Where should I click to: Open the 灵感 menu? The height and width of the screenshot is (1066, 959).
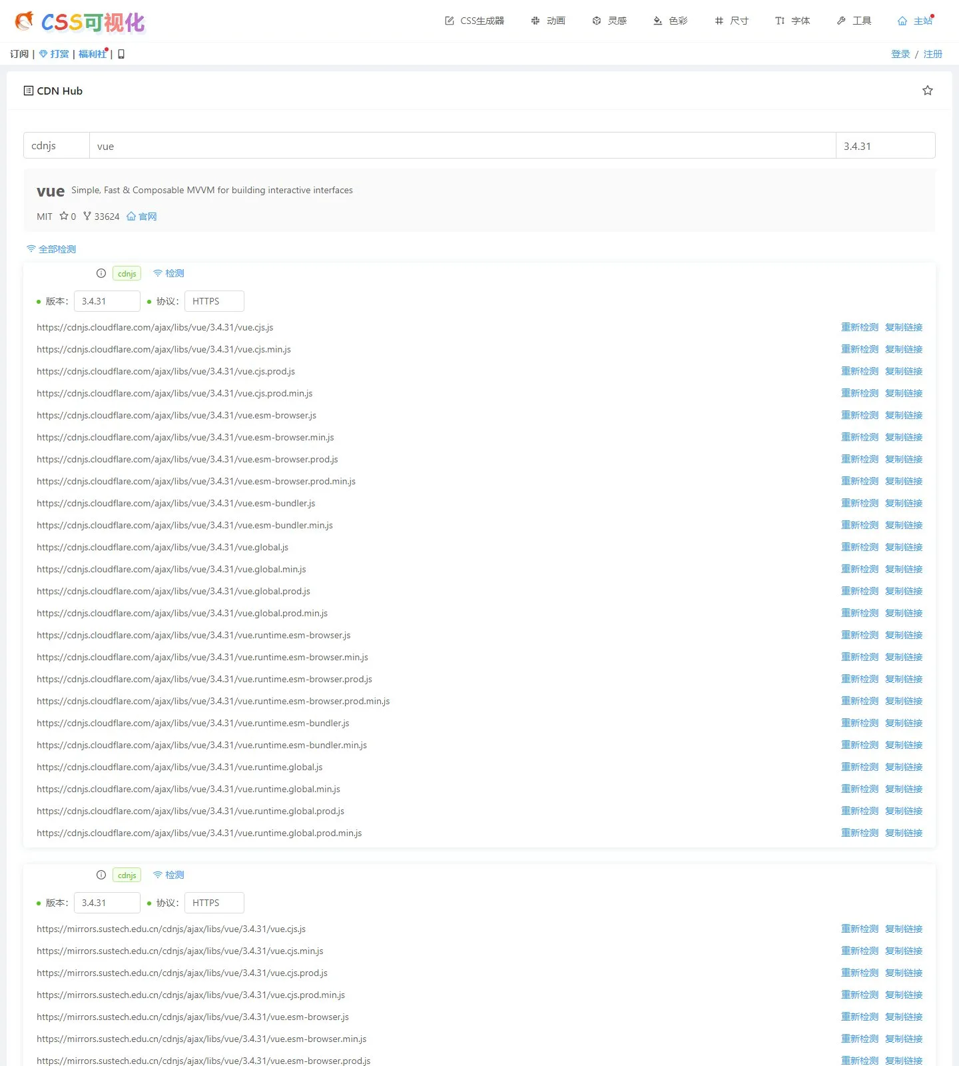click(x=609, y=21)
